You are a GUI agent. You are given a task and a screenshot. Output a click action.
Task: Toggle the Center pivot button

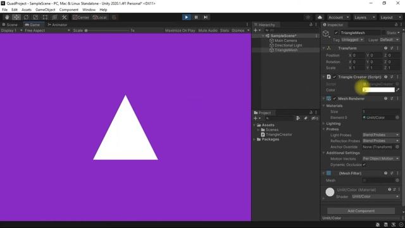(80, 17)
